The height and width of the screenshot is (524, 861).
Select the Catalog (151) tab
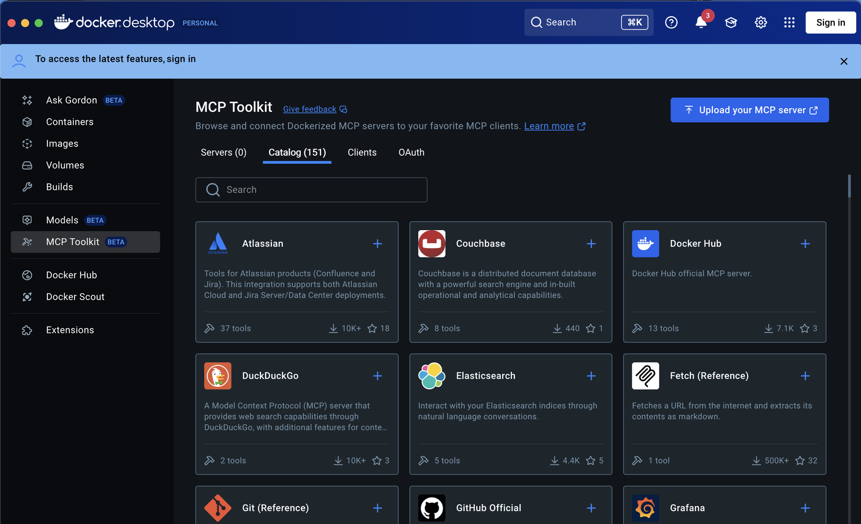pos(297,153)
